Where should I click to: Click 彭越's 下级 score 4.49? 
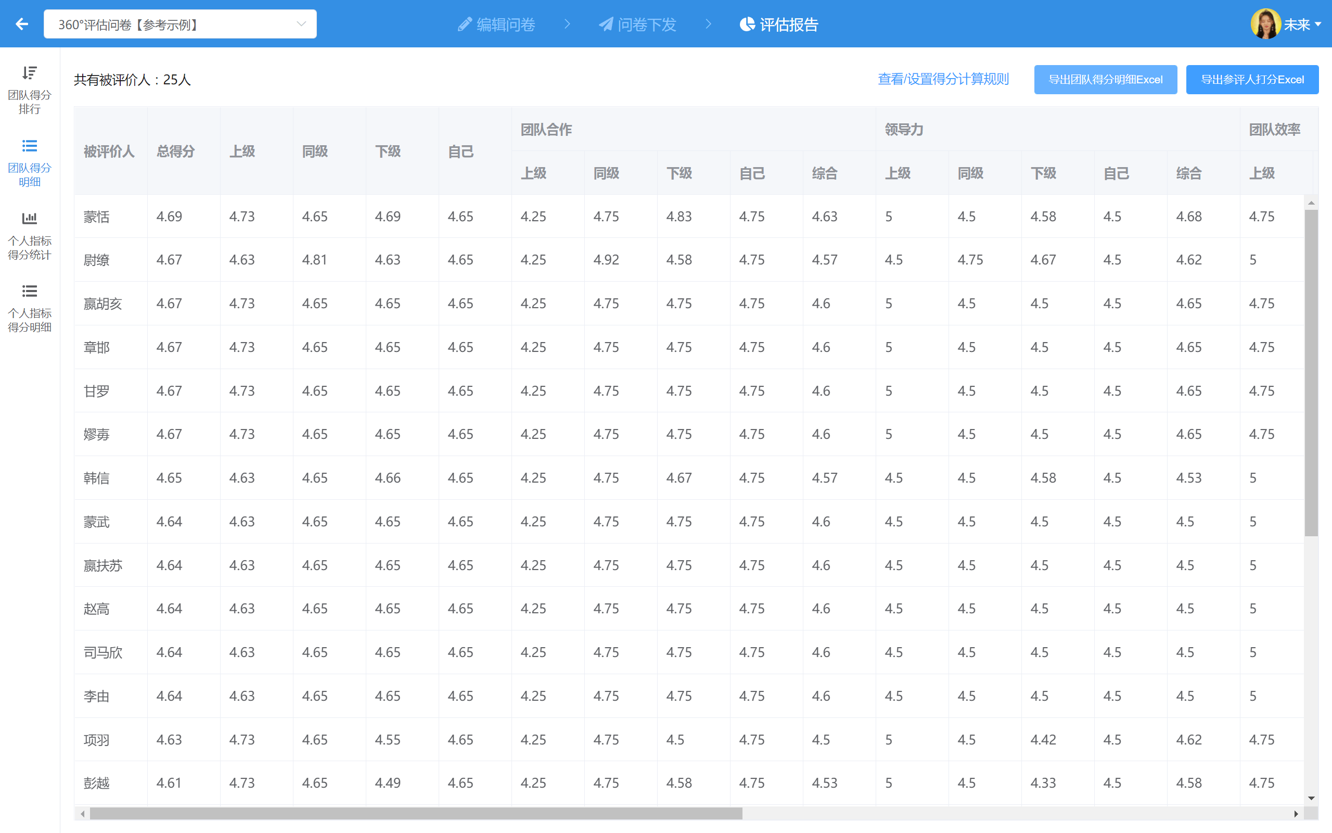coord(388,783)
